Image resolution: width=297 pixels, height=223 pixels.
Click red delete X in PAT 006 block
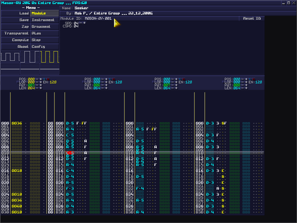click(x=113, y=79)
